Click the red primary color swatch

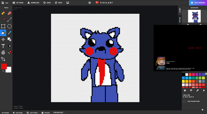point(4,66)
